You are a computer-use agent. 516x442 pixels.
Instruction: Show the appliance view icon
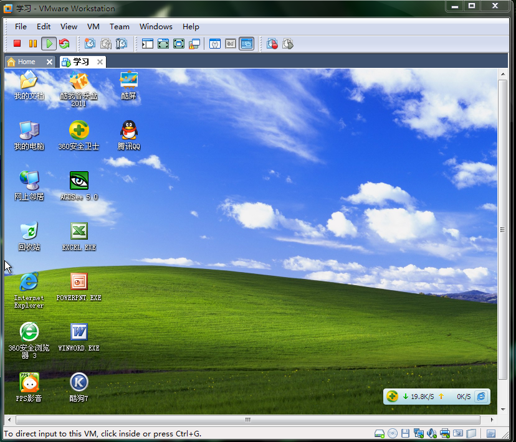[x=231, y=44]
